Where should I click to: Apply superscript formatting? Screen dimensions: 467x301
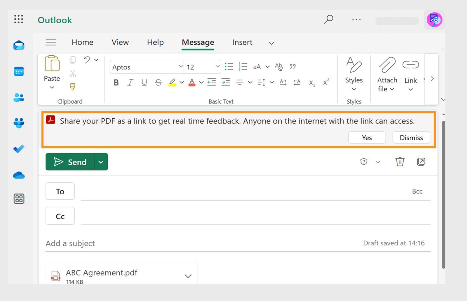pyautogui.click(x=326, y=82)
